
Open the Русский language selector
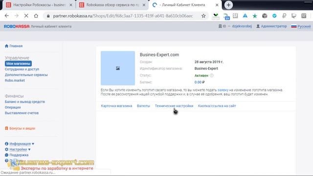pyautogui.click(x=304, y=26)
